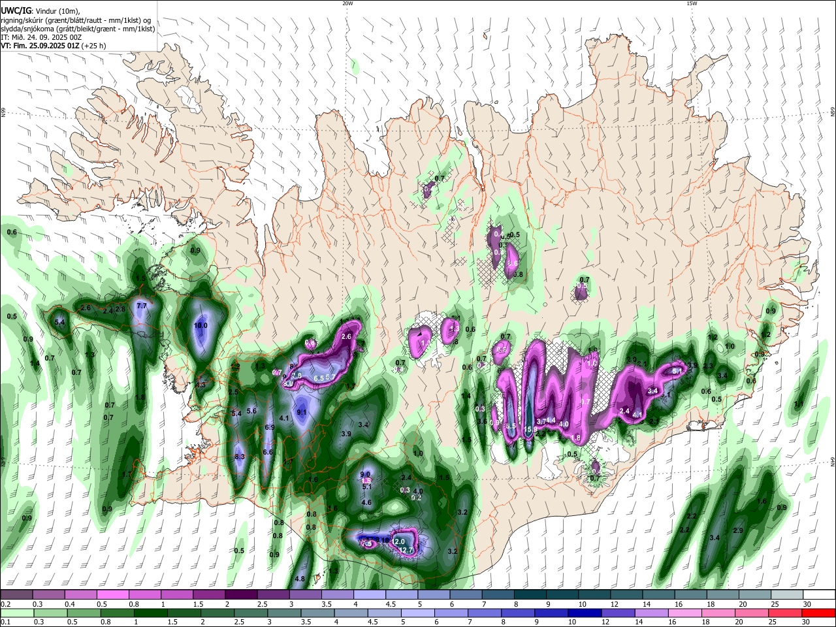Click the valid time 'VT: Fim. 25.09.2025 01Z (+25 h)'
Image resolution: width=836 pixels, height=627 pixels.
click(53, 46)
